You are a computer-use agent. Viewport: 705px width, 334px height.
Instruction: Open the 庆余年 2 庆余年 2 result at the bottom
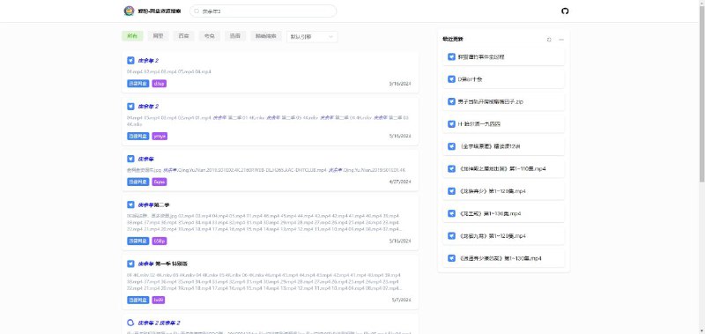click(160, 323)
